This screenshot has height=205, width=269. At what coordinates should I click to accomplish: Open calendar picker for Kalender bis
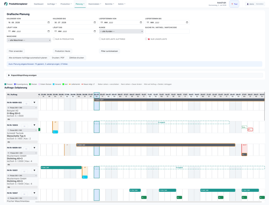tap(95, 23)
